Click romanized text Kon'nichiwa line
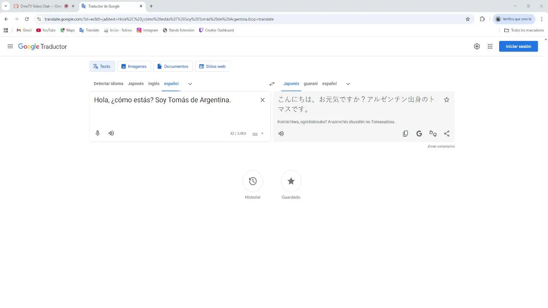Viewport: 548px width, 308px height. click(336, 122)
